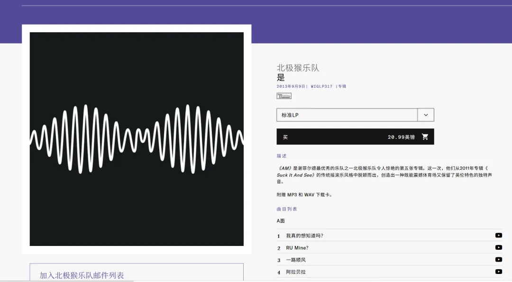Screen dimensions: 512x282
Task: Click the album title 是
Action: tap(281, 78)
